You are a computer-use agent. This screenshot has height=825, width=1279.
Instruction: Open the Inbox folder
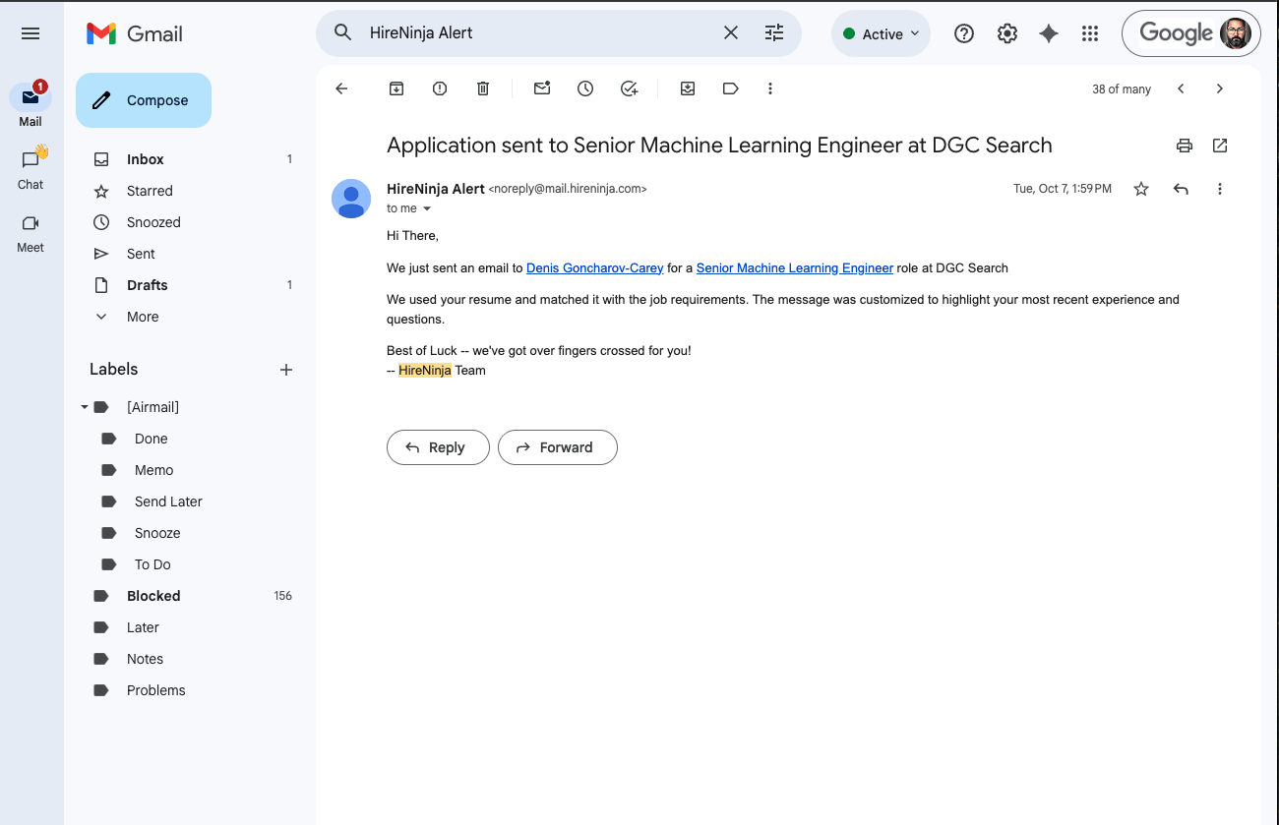coord(146,159)
